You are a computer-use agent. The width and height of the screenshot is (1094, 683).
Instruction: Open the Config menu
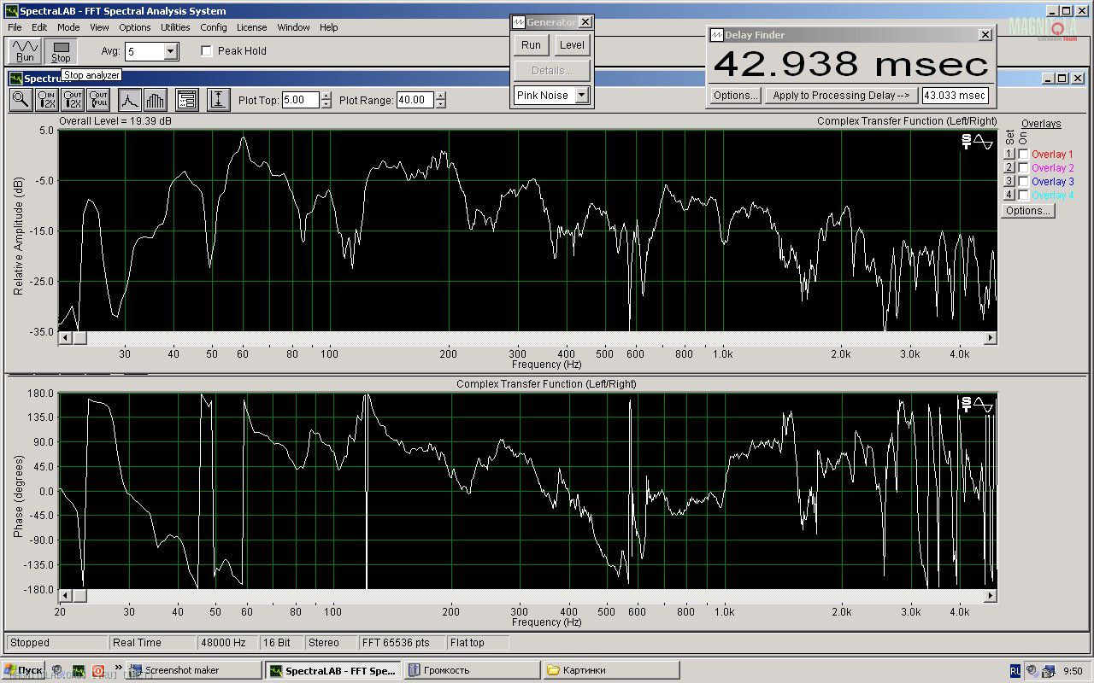[214, 27]
